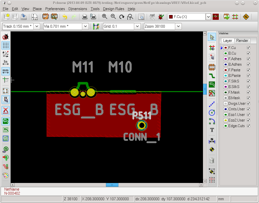Expand the Grid size dropdown
This screenshot has height=203, width=259.
point(137,26)
